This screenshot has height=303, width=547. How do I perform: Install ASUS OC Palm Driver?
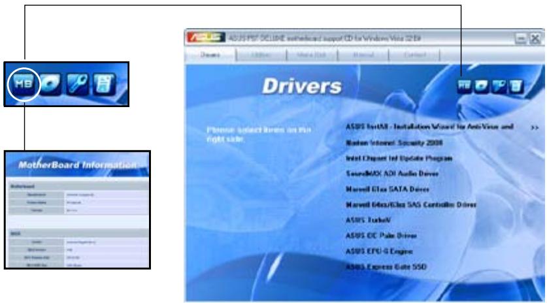click(x=381, y=236)
